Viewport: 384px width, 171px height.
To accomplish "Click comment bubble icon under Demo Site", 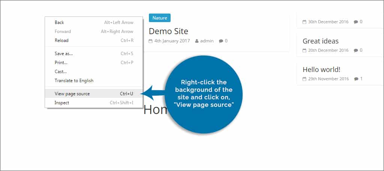I will [221, 41].
